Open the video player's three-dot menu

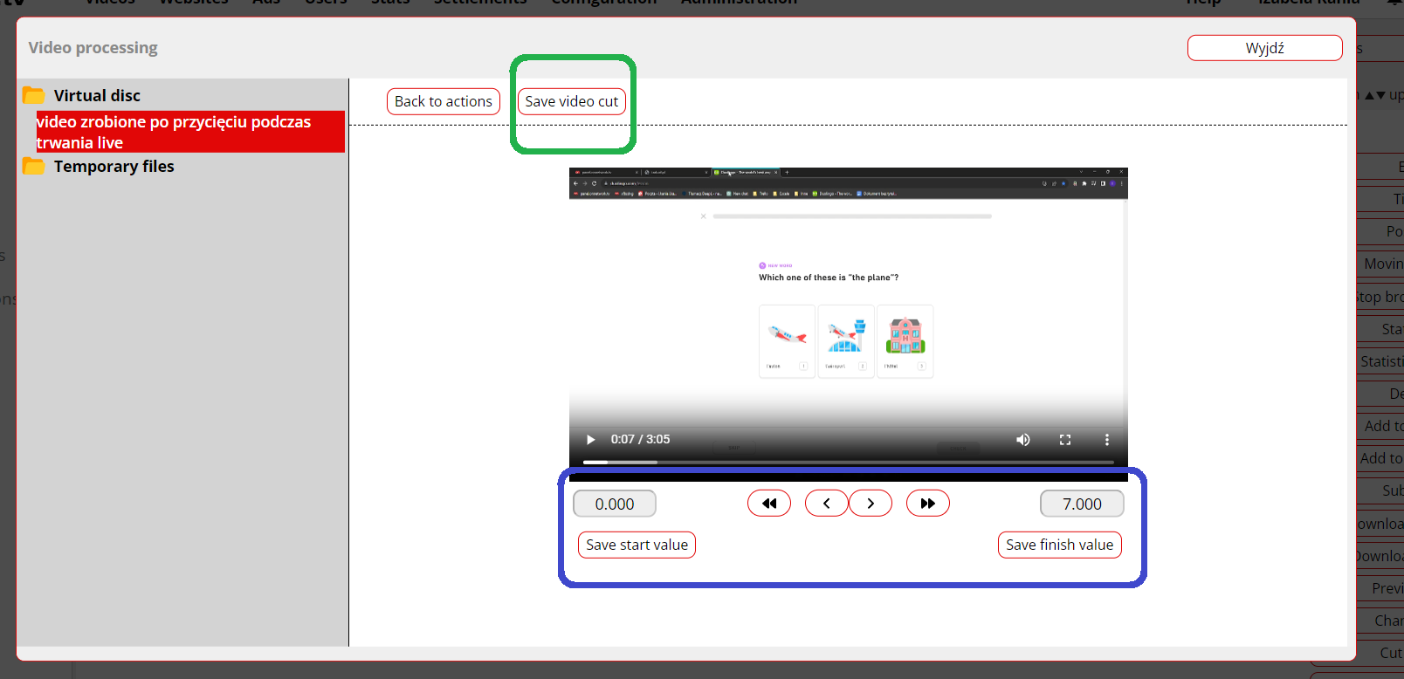point(1106,440)
